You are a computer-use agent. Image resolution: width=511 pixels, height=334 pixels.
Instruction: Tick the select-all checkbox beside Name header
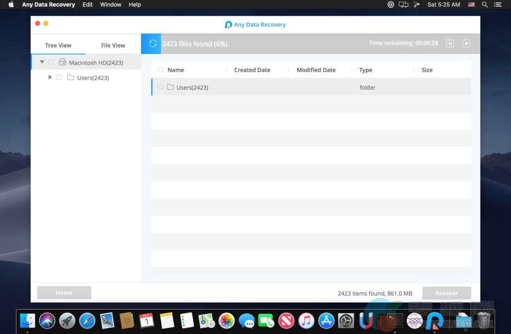(161, 70)
